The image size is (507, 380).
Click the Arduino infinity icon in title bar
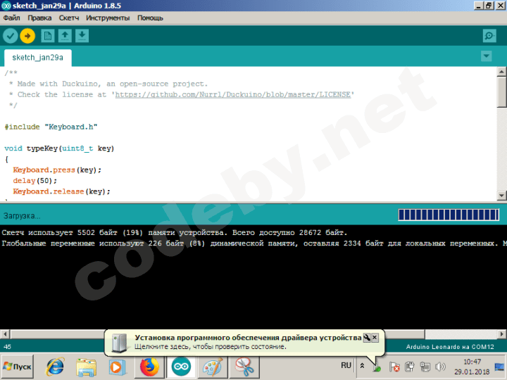pyautogui.click(x=6, y=6)
